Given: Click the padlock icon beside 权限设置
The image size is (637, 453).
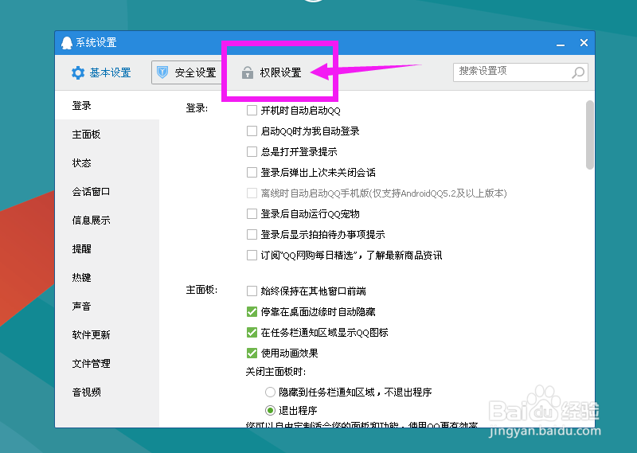Looking at the screenshot, I should 248,72.
